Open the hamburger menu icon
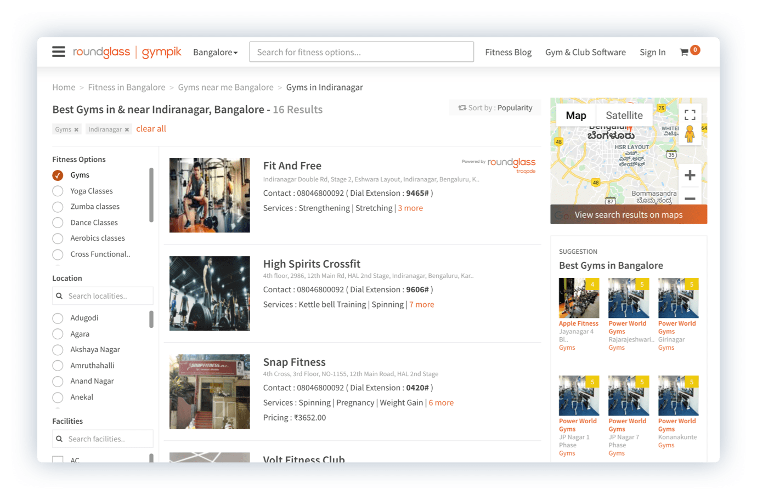Screen dimensions: 757x500 pos(59,52)
